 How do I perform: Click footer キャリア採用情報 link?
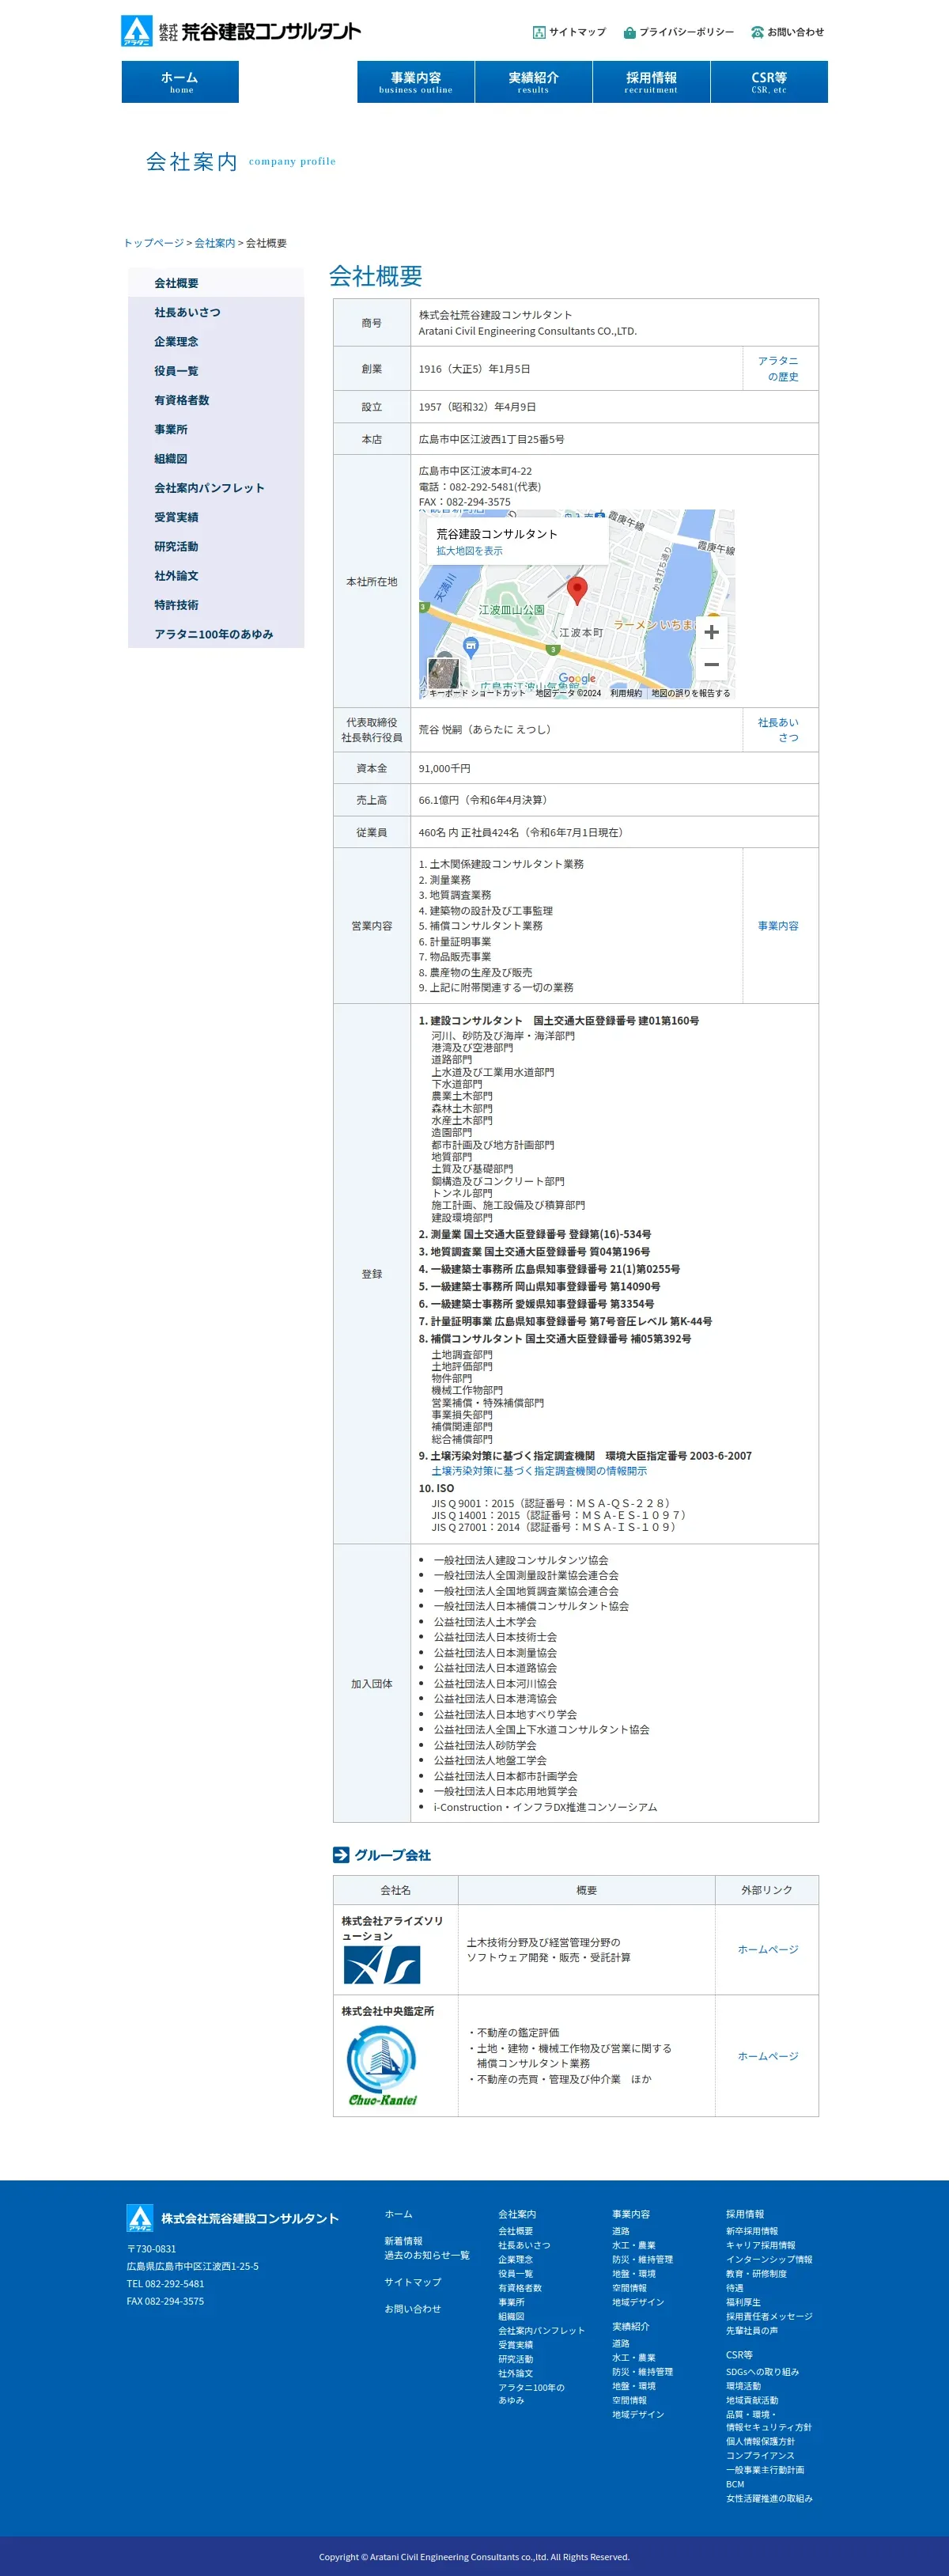[761, 2245]
